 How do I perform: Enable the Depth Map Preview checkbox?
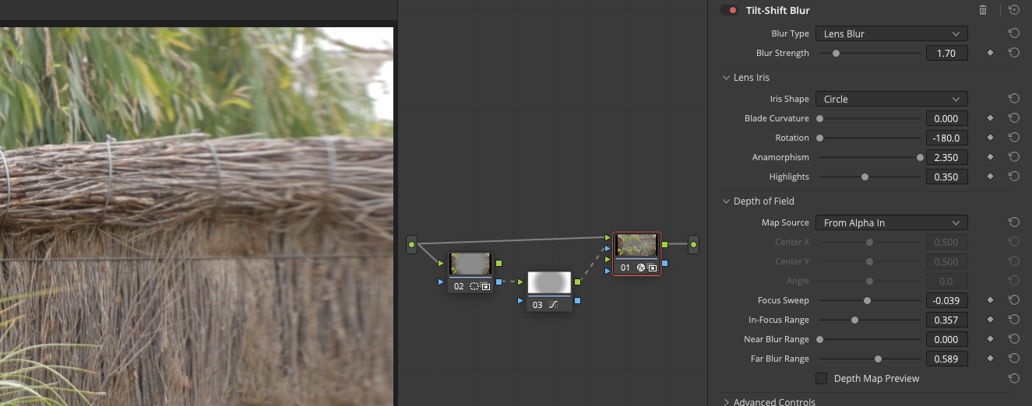pos(821,379)
